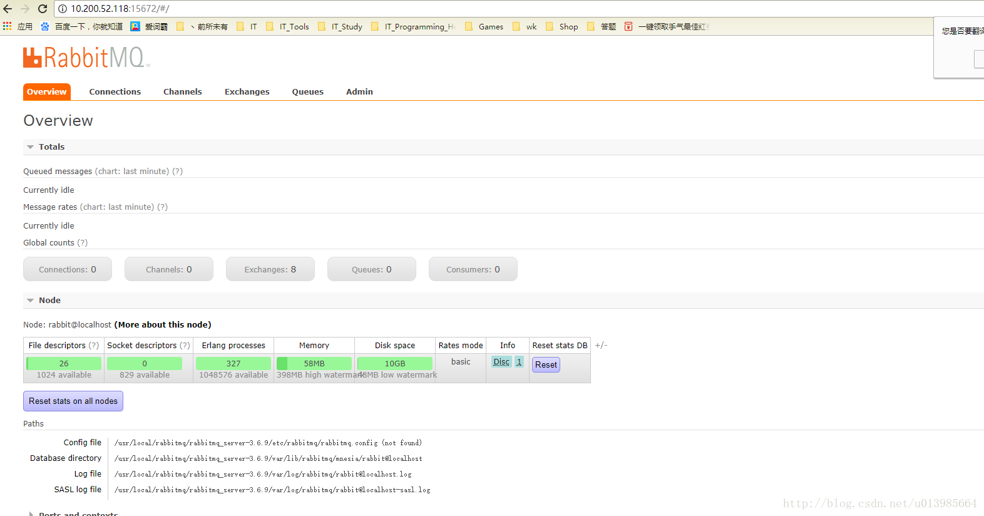Open the Baidu bookmark
The height and width of the screenshot is (516, 984).
point(81,26)
